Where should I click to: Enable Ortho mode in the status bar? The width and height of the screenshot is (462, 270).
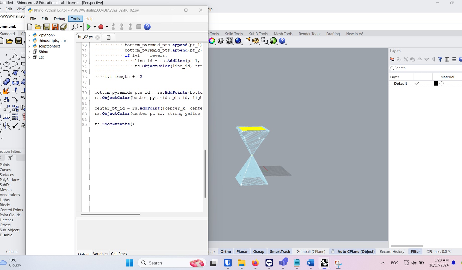click(225, 251)
